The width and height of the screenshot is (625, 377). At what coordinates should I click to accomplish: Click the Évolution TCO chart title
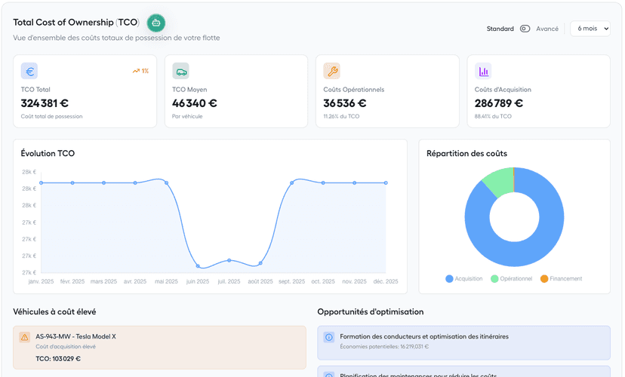[x=48, y=153]
